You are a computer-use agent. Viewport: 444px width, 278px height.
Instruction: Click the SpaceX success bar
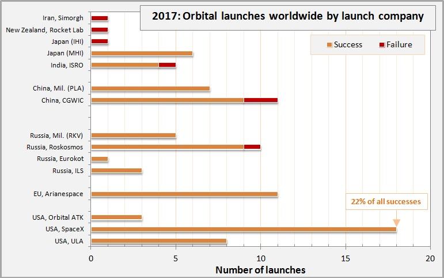[244, 229]
